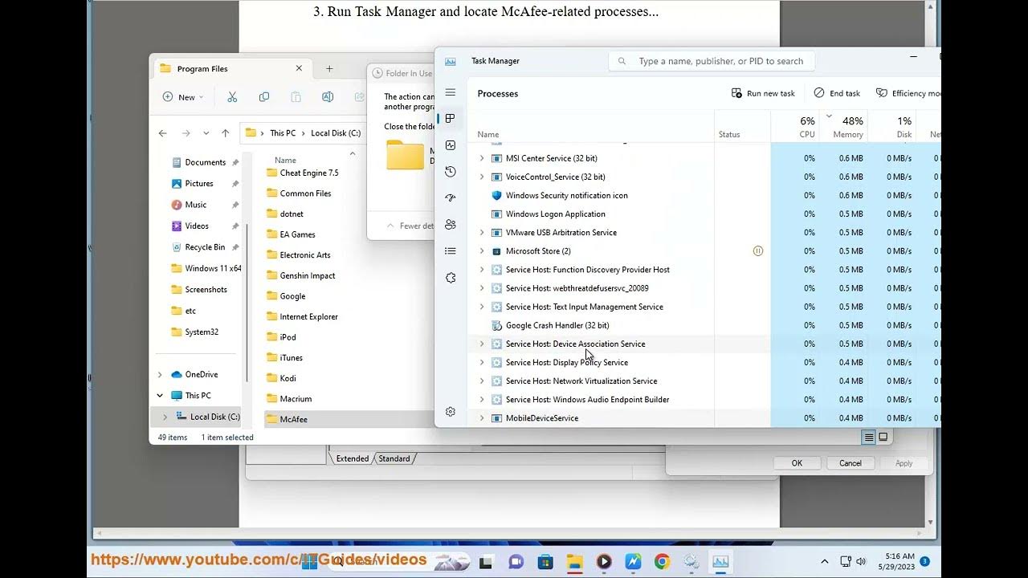Open Task Manager hamburger navigation menu

point(450,92)
